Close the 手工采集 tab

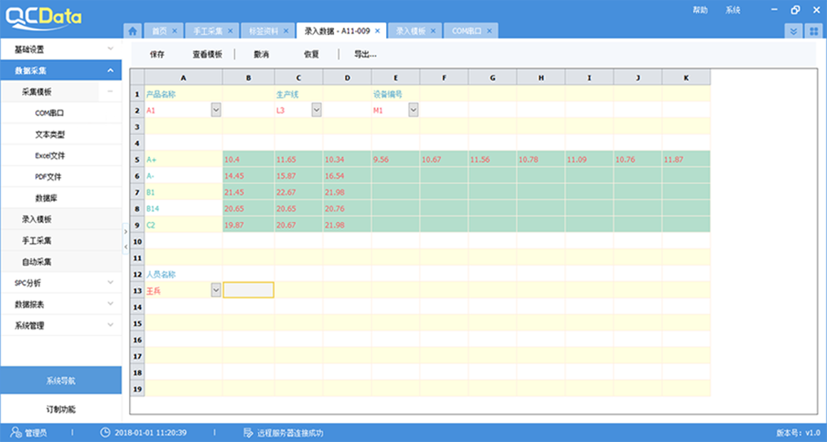[x=230, y=31]
